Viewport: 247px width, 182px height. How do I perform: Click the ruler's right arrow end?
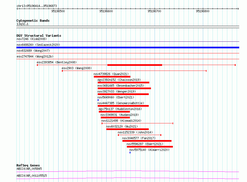point(238,9)
